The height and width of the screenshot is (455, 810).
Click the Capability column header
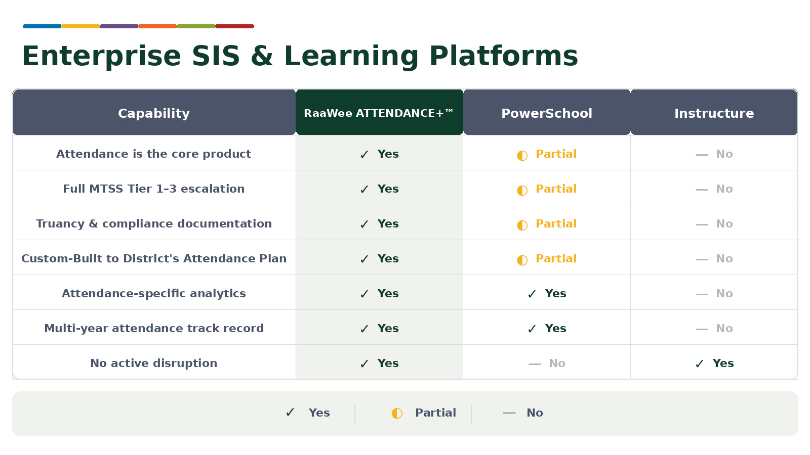[x=154, y=112]
